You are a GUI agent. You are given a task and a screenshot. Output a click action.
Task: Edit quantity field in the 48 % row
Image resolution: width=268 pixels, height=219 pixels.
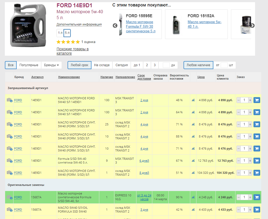(x=244, y=100)
